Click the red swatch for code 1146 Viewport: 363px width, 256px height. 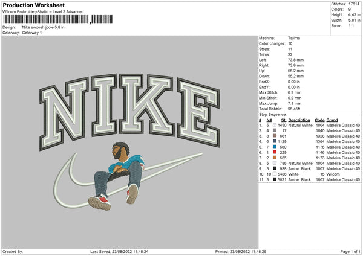[x=275, y=152]
